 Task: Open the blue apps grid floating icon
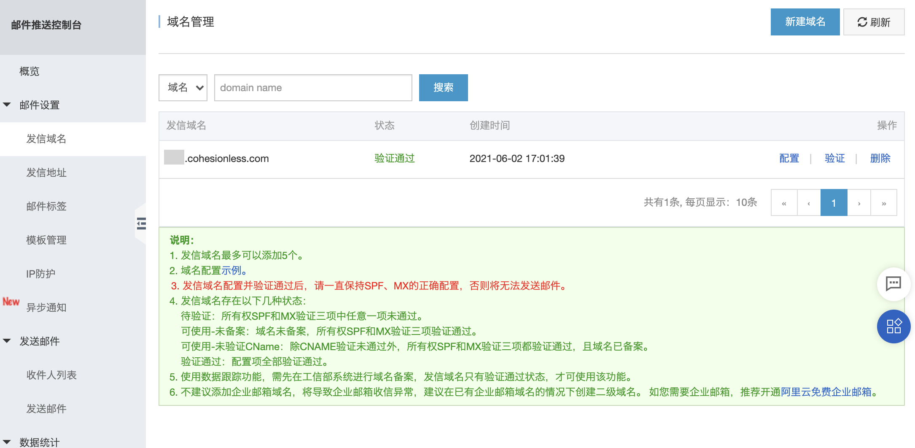pyautogui.click(x=893, y=327)
